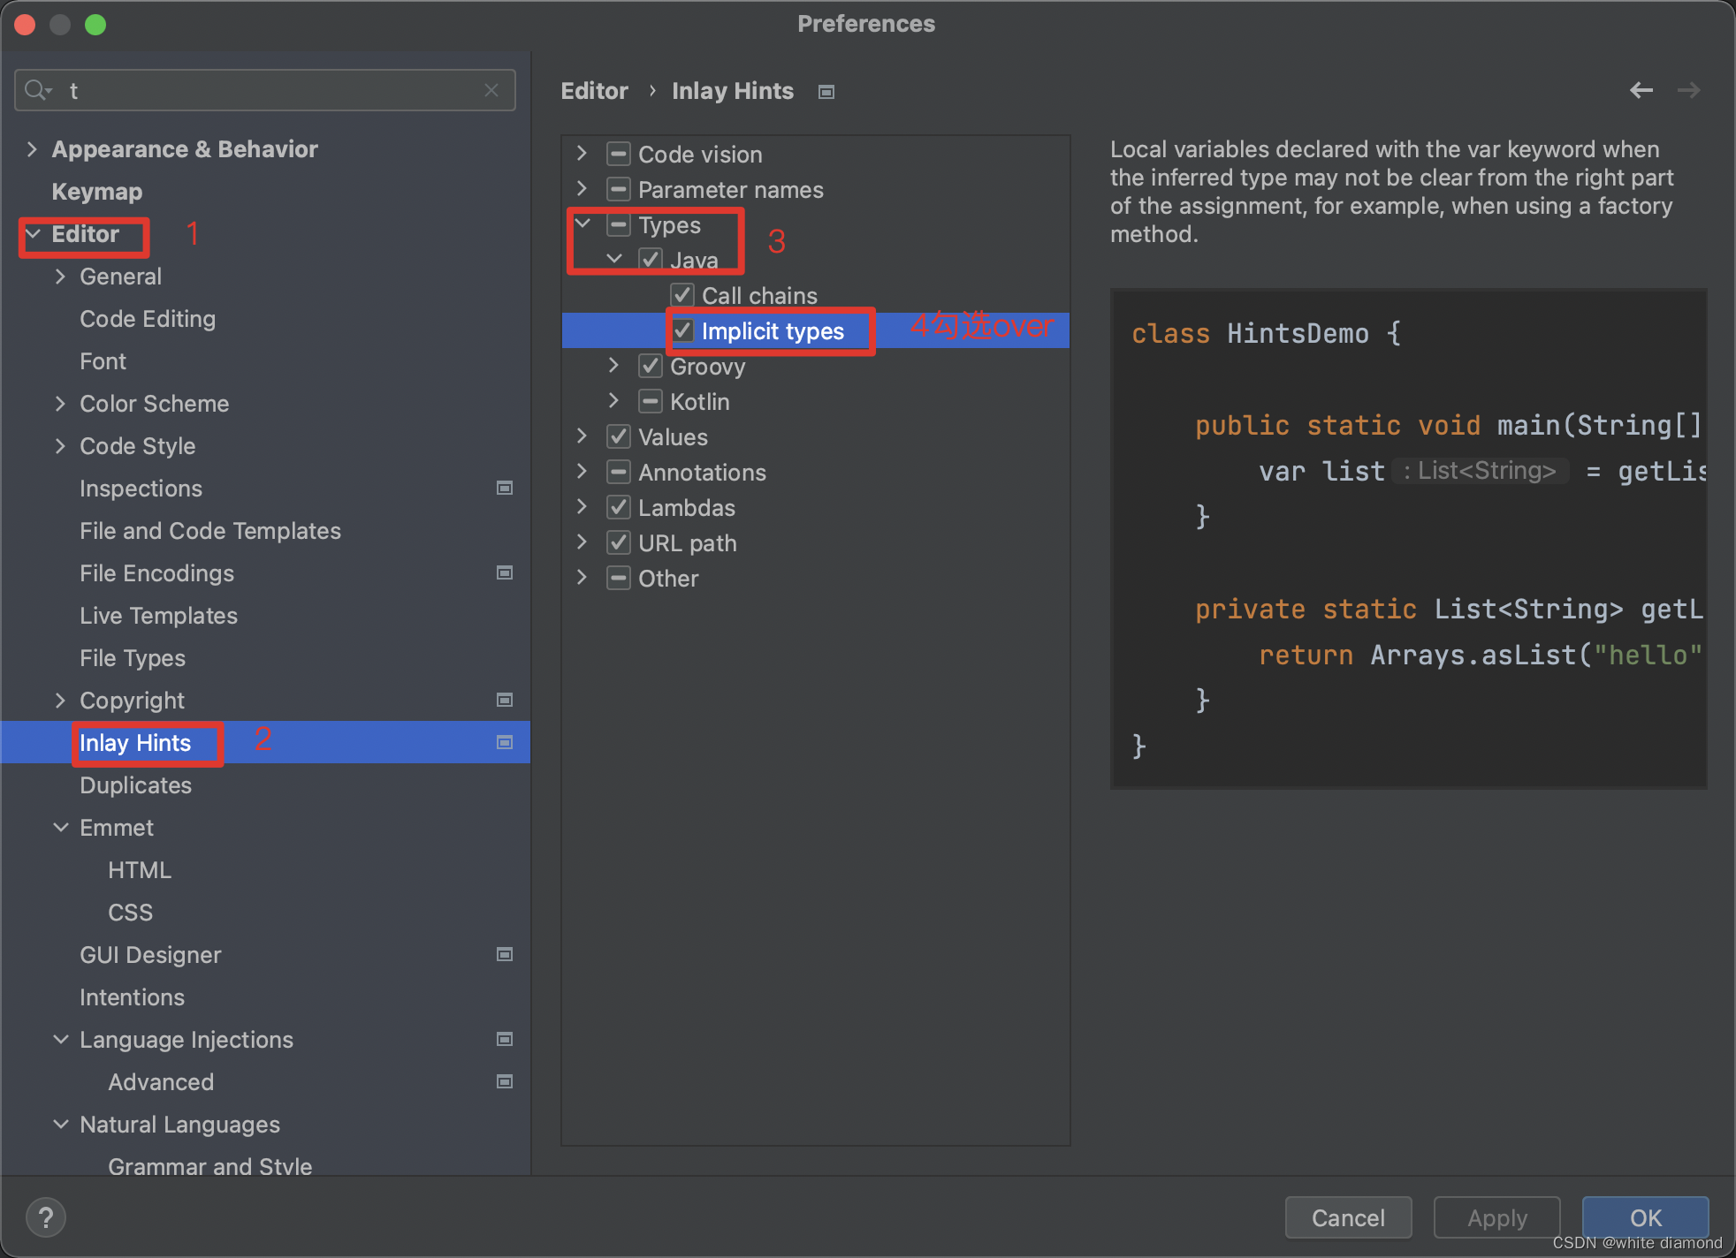1736x1258 pixels.
Task: Expand the Kotlin hints node
Action: pos(613,401)
